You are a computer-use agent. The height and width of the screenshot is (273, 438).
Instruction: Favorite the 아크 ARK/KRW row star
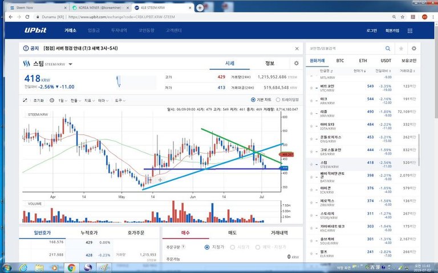click(311, 101)
